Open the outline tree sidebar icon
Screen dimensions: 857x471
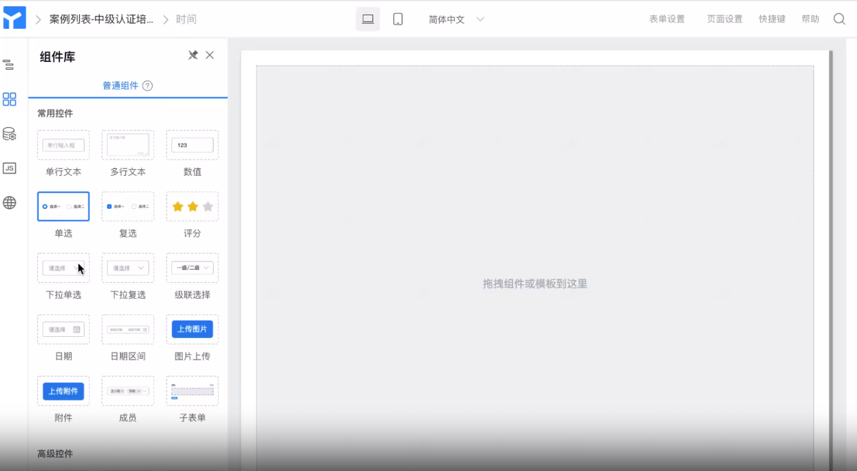coord(9,64)
